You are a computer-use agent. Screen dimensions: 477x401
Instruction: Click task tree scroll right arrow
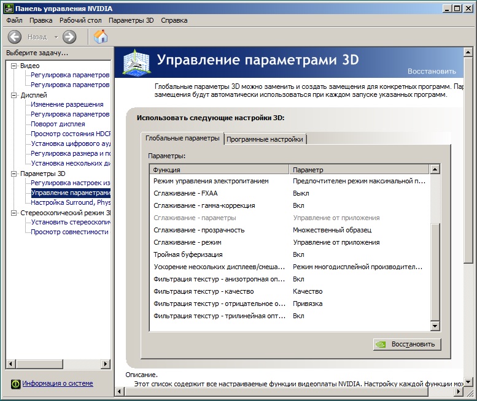click(106, 364)
